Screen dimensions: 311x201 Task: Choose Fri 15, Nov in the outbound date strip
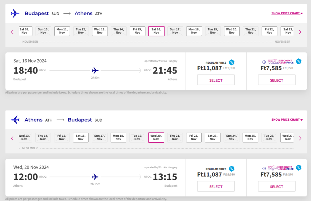[x=138, y=31]
